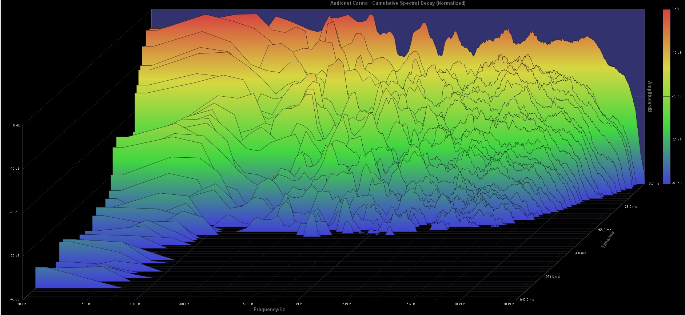Screen dimensions: 685x315
Task: Click the 'Amplitude/dB' axis label
Action: click(x=650, y=97)
